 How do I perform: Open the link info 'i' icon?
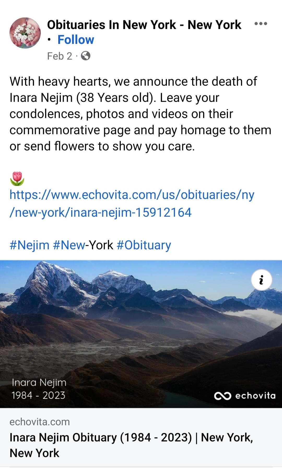261,280
